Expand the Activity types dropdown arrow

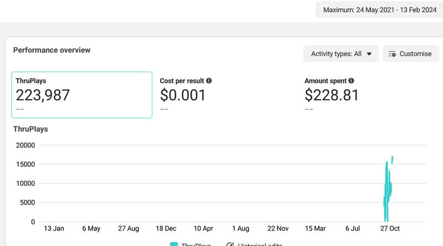(369, 54)
